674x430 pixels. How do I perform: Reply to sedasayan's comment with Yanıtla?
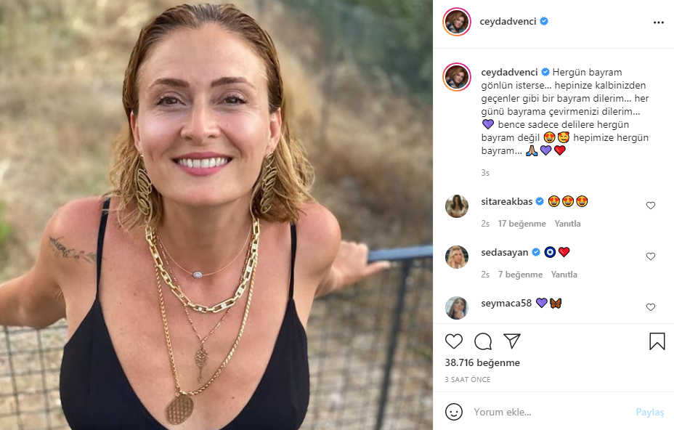pyautogui.click(x=564, y=275)
